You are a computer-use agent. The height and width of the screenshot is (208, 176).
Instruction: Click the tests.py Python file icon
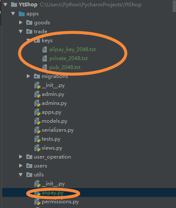pyautogui.click(x=37, y=139)
